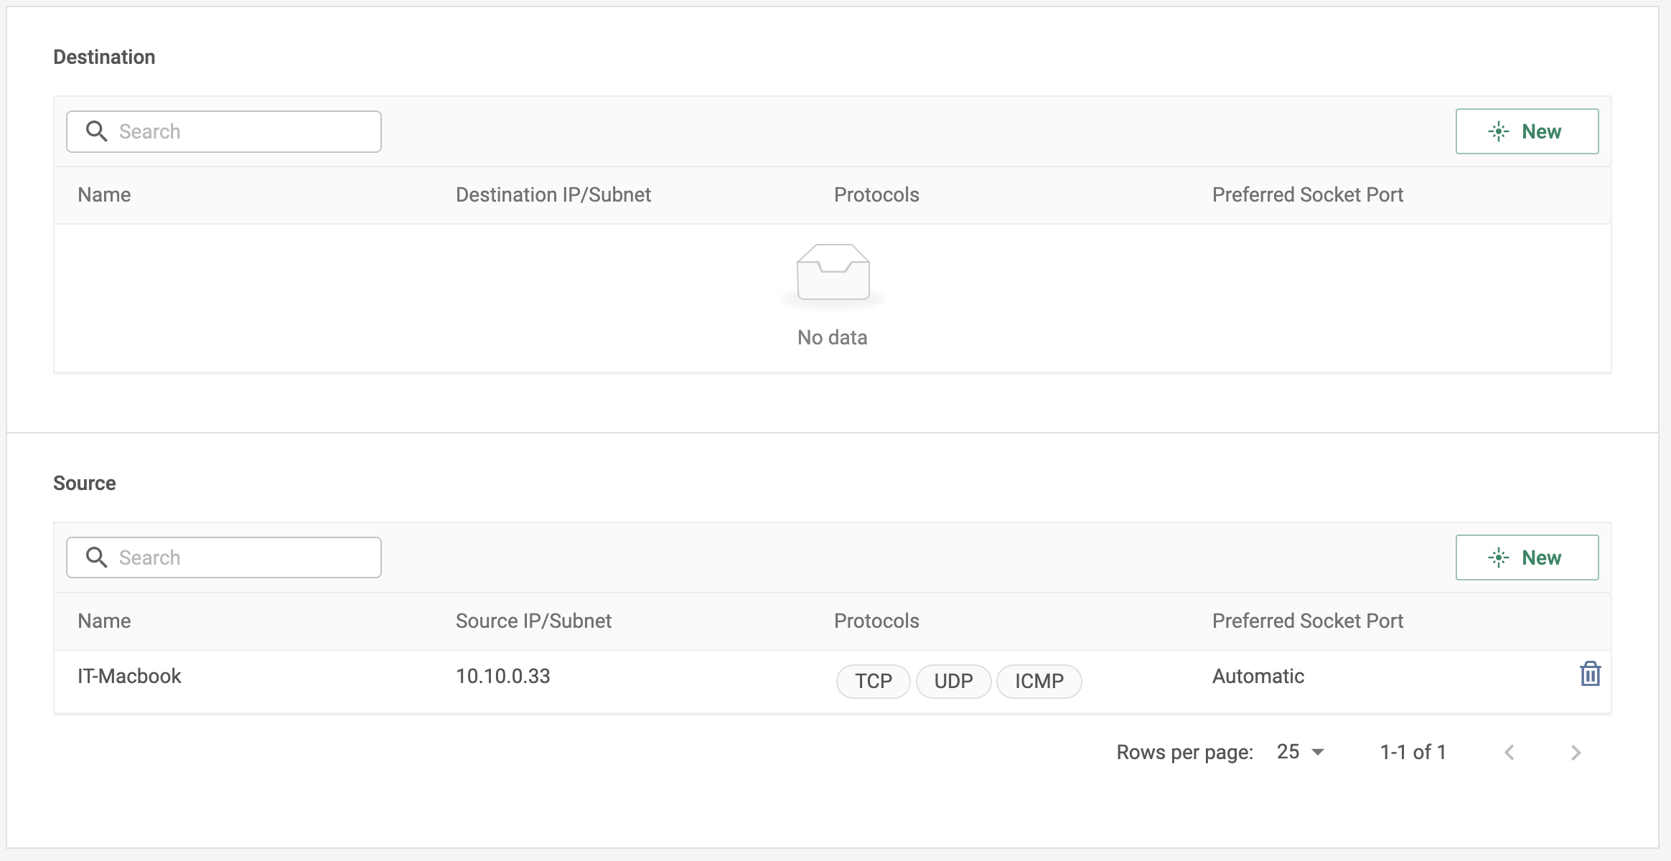
Task: Focus the Destination search field
Action: 244,131
